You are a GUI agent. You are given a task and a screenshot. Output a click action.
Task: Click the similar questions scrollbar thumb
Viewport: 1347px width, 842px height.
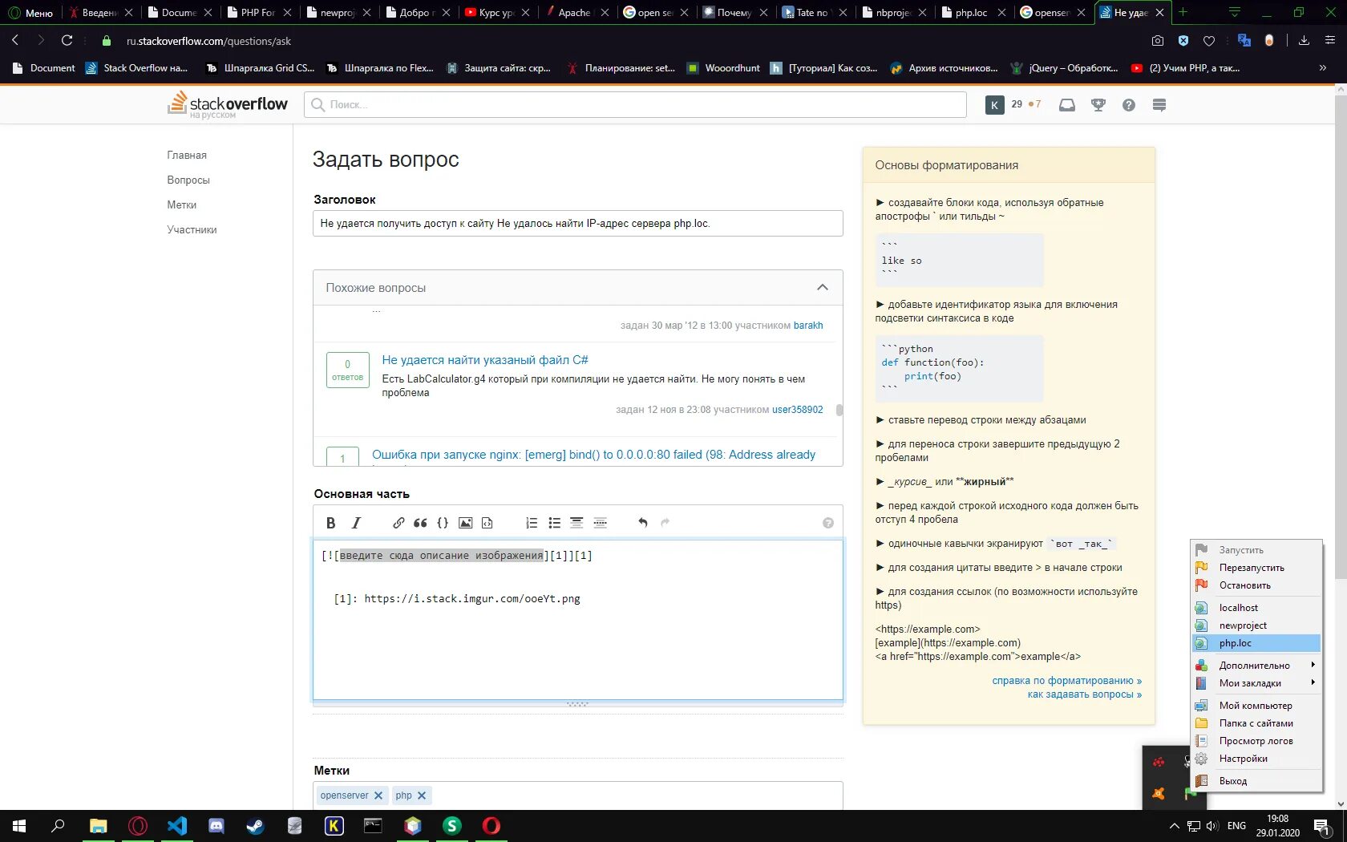839,410
